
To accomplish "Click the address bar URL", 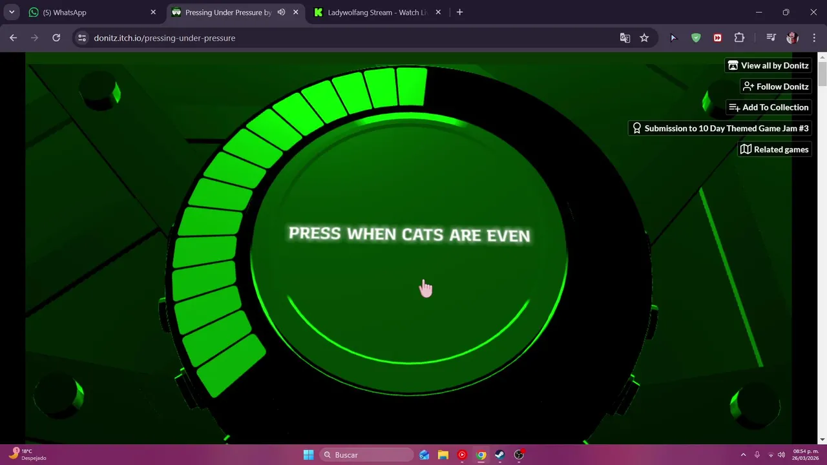I will pyautogui.click(x=165, y=38).
